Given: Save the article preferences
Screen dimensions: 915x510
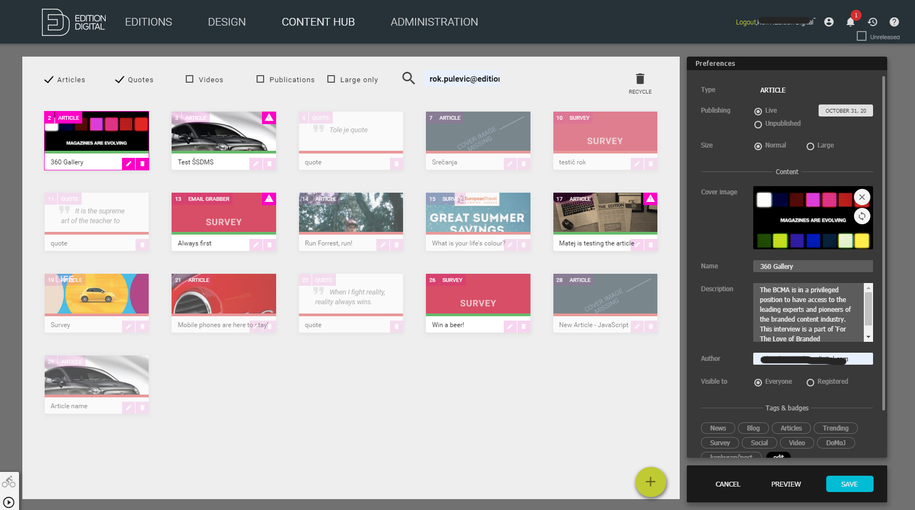Looking at the screenshot, I should click(850, 484).
